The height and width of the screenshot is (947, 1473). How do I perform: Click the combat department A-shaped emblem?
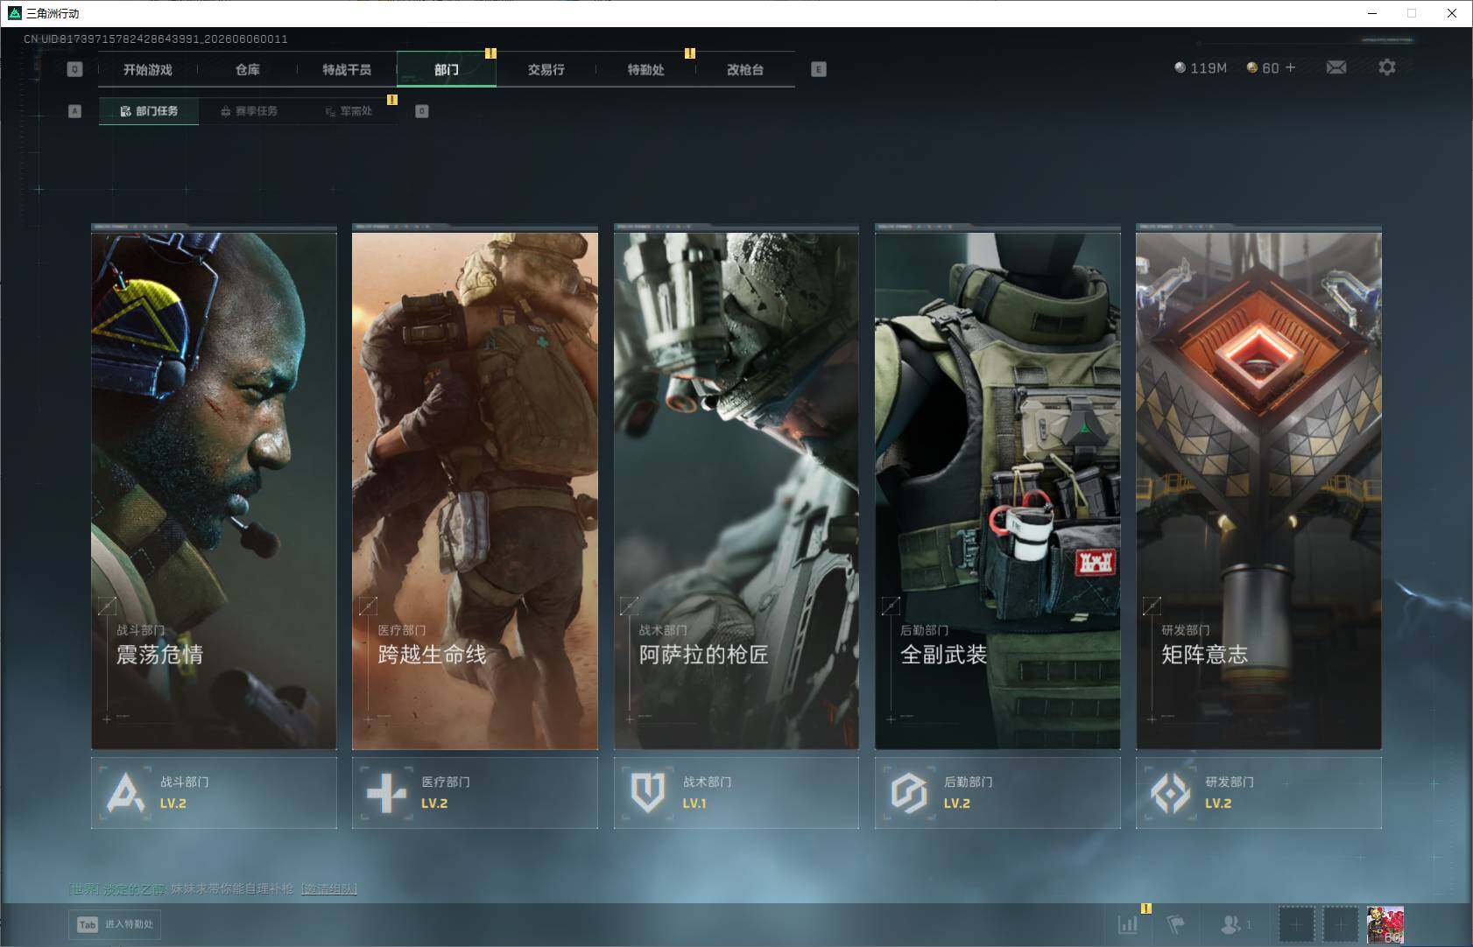coord(125,793)
